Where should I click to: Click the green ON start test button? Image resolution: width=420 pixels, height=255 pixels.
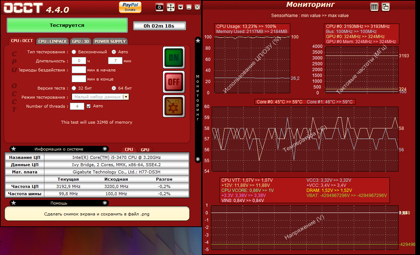(x=174, y=57)
